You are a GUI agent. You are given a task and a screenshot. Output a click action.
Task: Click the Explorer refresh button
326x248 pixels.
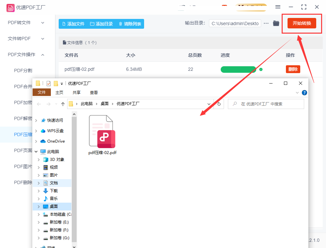tap(219, 104)
